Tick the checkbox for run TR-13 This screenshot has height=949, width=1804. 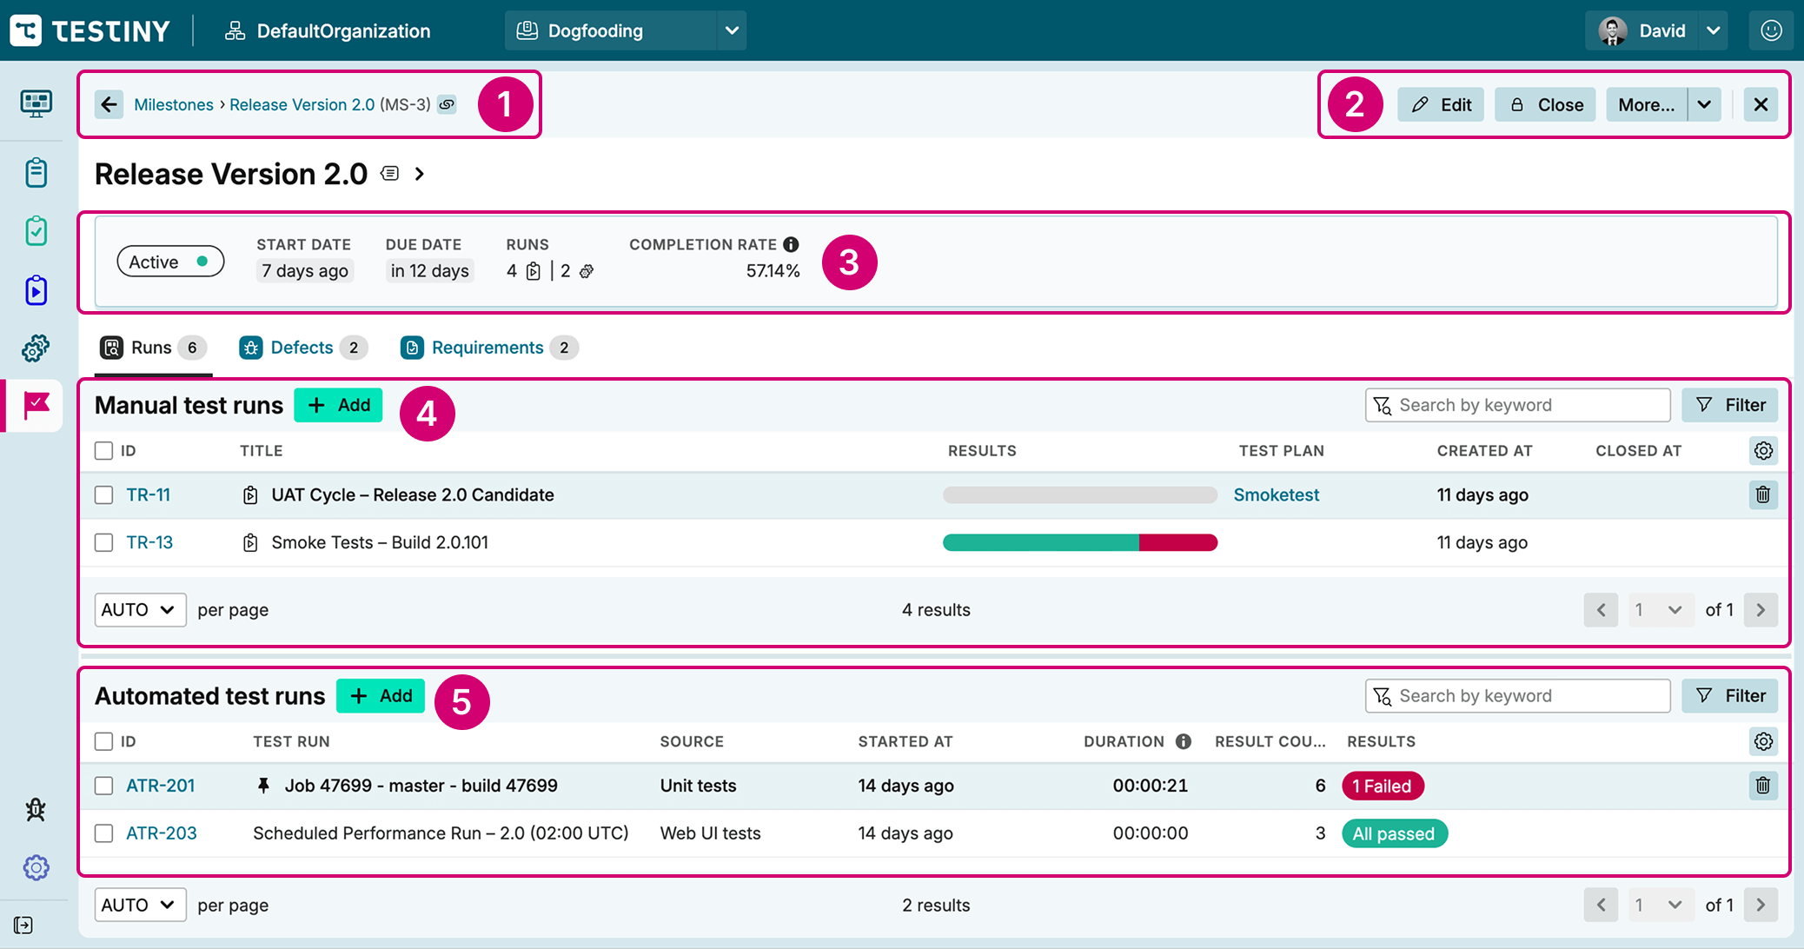[104, 542]
